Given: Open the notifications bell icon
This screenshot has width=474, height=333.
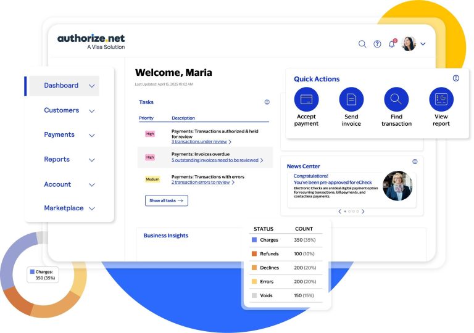Looking at the screenshot, I should 391,44.
